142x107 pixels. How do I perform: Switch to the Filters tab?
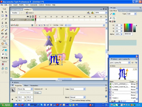pyautogui.click(x=26, y=86)
